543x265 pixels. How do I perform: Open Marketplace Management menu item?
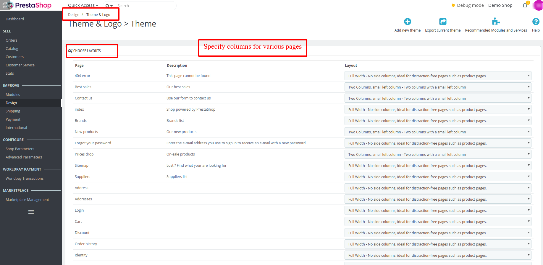click(27, 199)
